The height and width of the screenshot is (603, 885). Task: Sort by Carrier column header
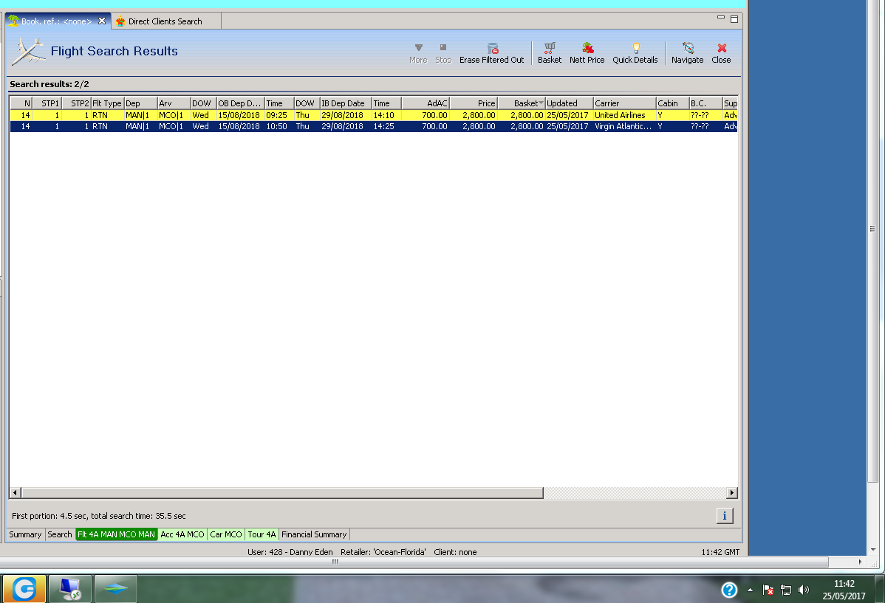pyautogui.click(x=624, y=103)
